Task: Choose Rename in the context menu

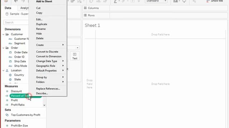Action: coord(41,29)
